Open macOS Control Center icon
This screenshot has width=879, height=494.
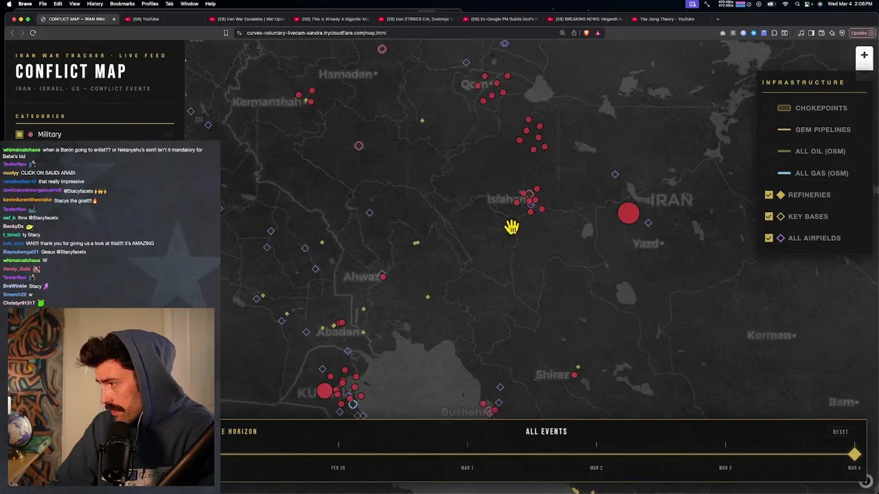point(807,4)
